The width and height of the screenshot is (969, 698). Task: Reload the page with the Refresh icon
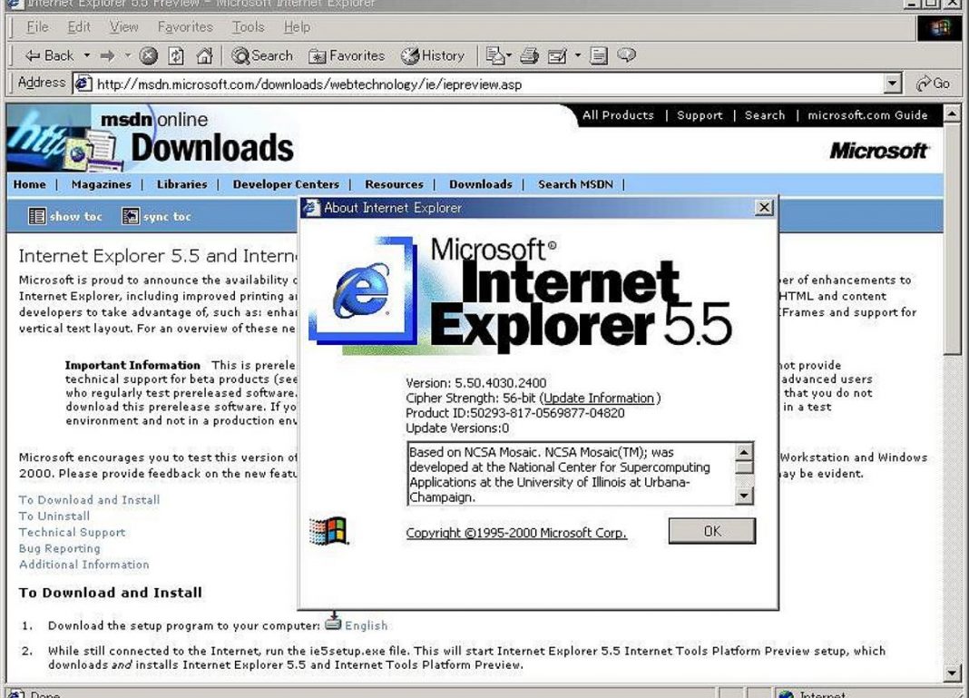pos(176,56)
